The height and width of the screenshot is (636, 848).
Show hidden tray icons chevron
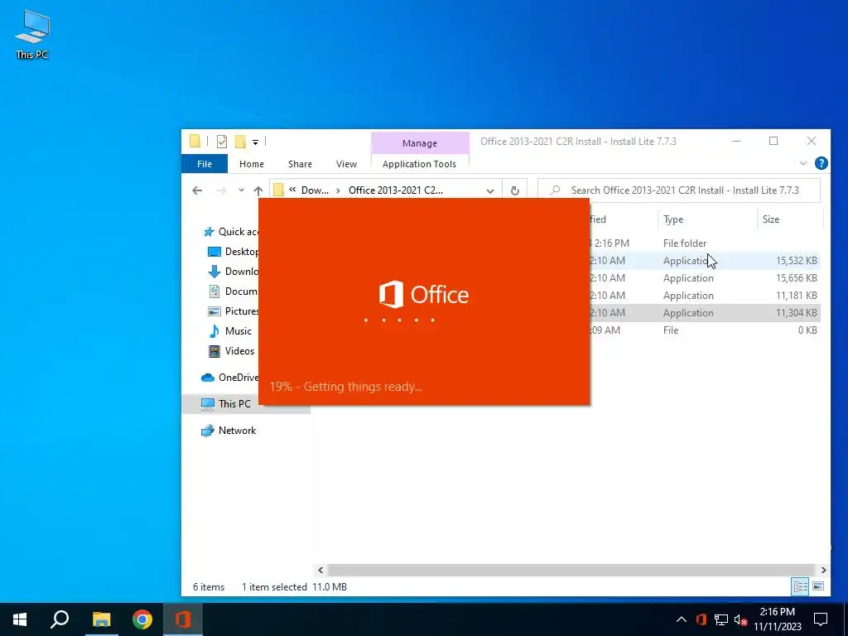coord(682,619)
